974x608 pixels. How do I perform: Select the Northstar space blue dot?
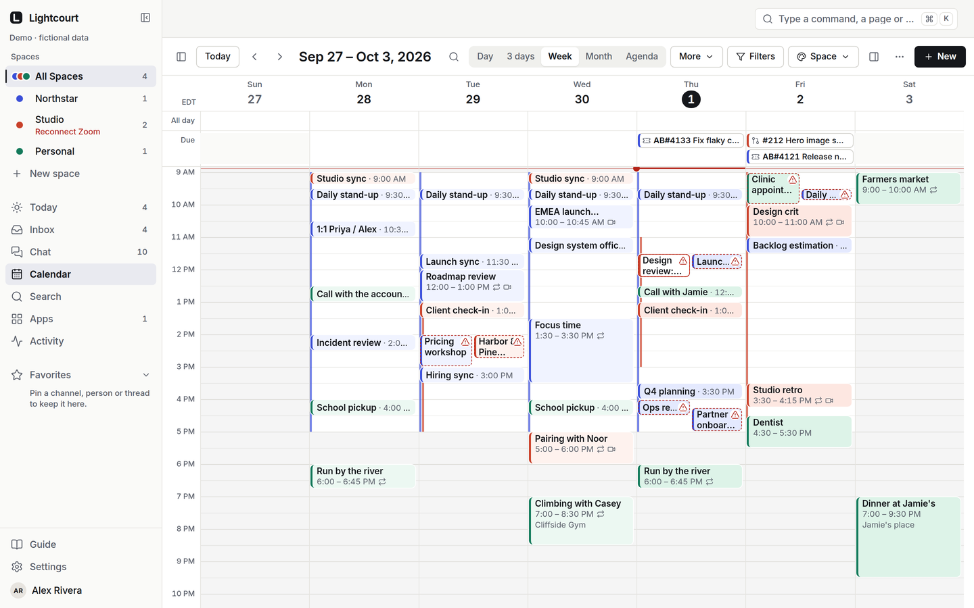(20, 99)
